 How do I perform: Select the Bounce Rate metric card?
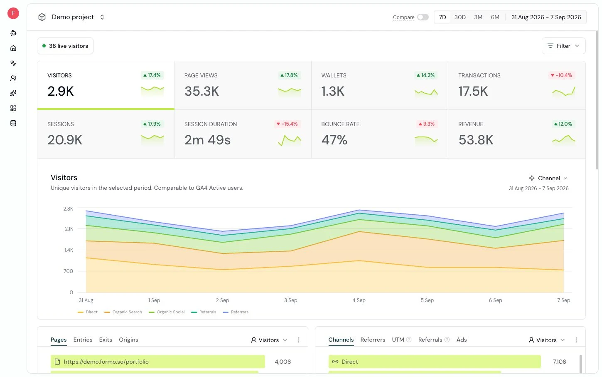[380, 134]
